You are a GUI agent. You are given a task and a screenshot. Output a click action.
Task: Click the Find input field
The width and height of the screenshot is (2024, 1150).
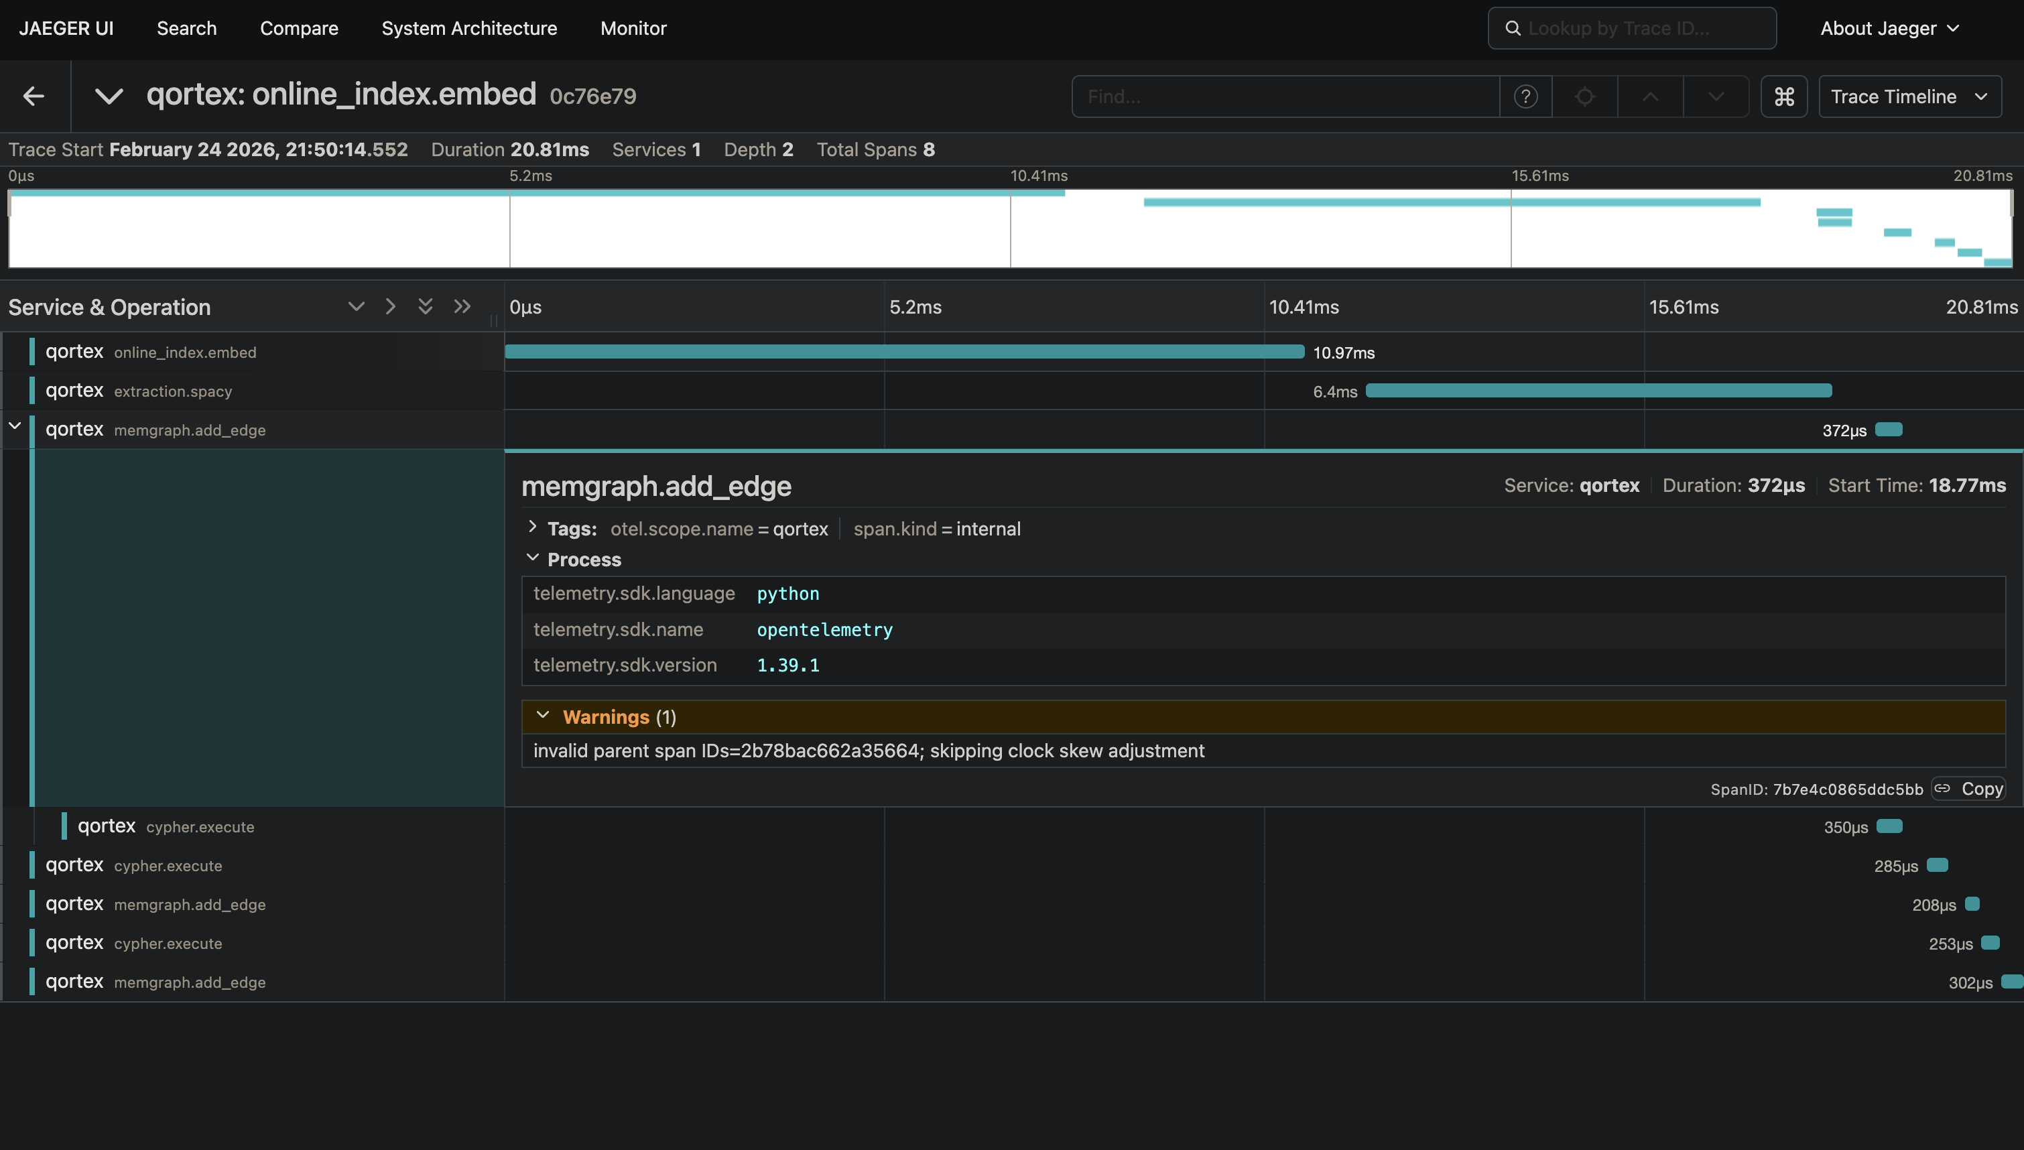pyautogui.click(x=1285, y=97)
